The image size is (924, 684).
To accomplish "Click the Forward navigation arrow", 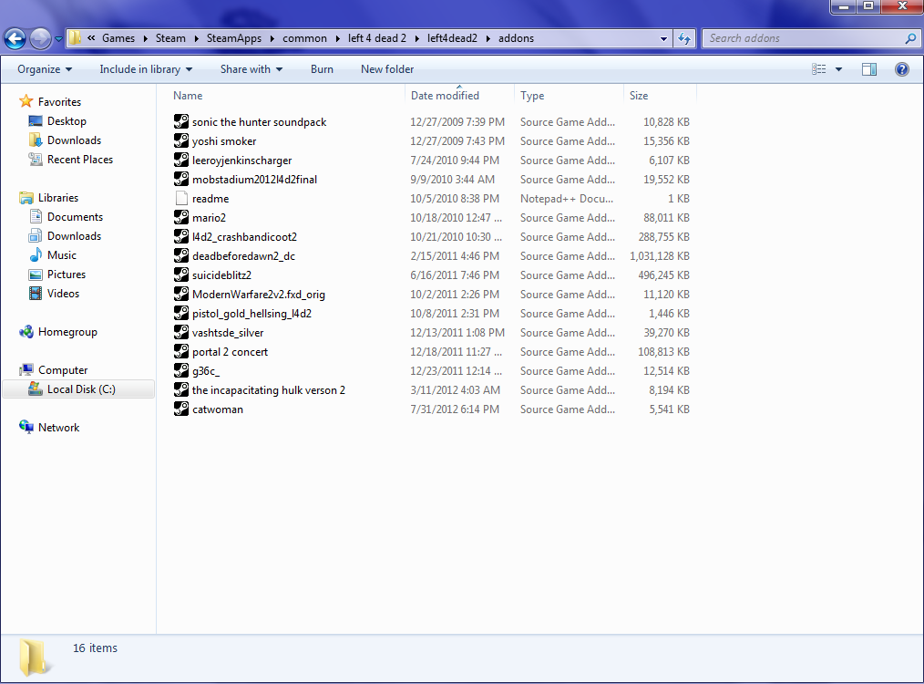I will point(40,39).
